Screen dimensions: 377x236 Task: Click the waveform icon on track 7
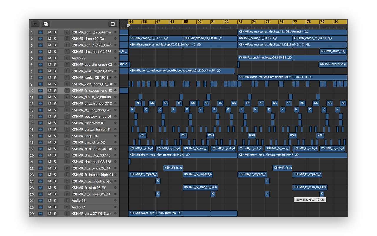[x=40, y=71]
